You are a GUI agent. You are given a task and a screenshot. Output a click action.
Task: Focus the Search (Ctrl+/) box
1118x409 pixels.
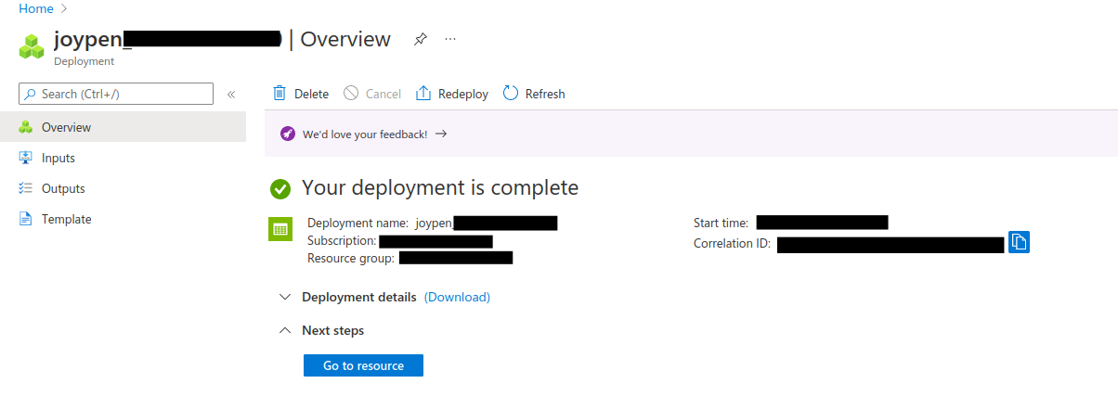[116, 94]
